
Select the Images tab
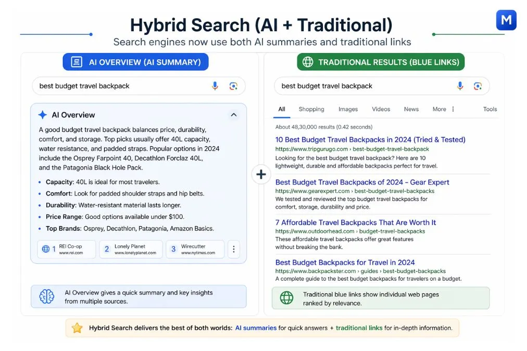[x=347, y=109]
